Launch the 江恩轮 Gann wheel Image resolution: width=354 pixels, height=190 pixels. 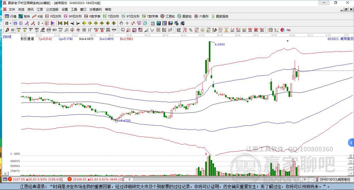point(168,16)
